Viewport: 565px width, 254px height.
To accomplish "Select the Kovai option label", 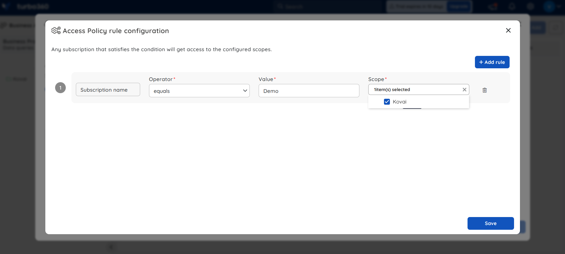I will point(399,102).
